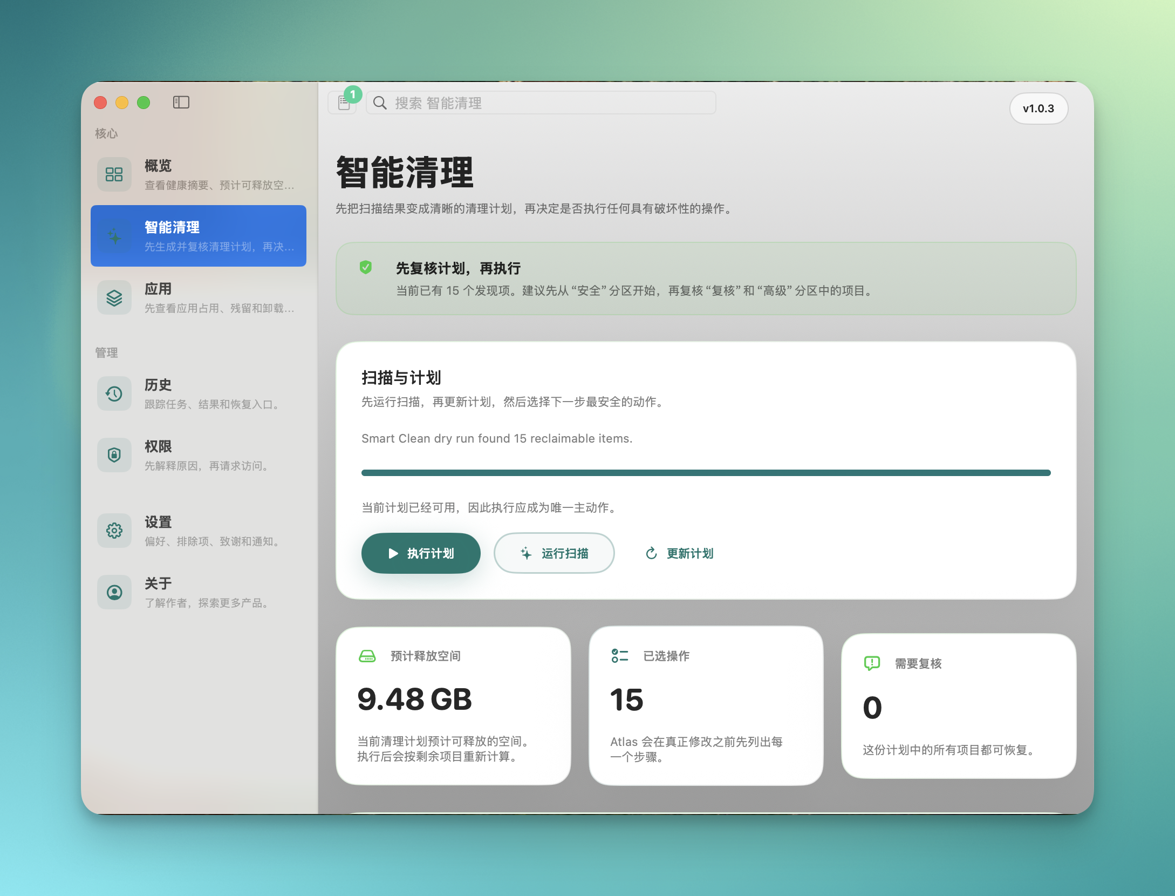Click the 关于 (About) person icon
The height and width of the screenshot is (896, 1175).
tap(114, 592)
